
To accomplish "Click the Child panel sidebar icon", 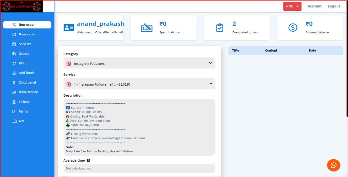I will [x=14, y=83].
